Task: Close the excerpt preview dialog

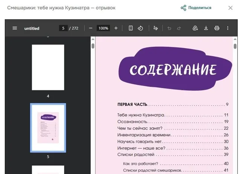Action: [x=230, y=8]
